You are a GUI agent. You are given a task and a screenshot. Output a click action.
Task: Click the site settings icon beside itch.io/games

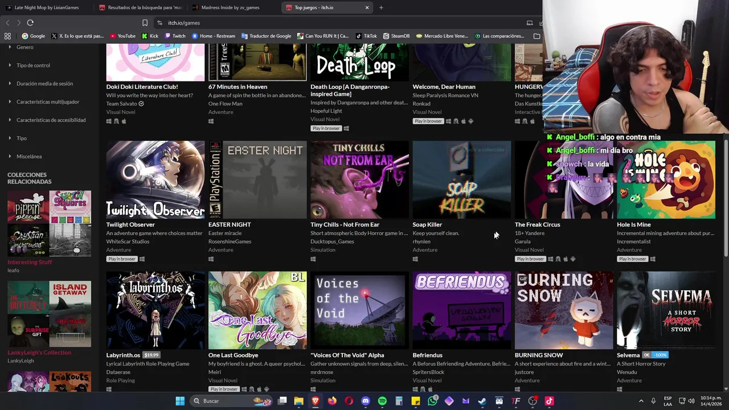159,23
